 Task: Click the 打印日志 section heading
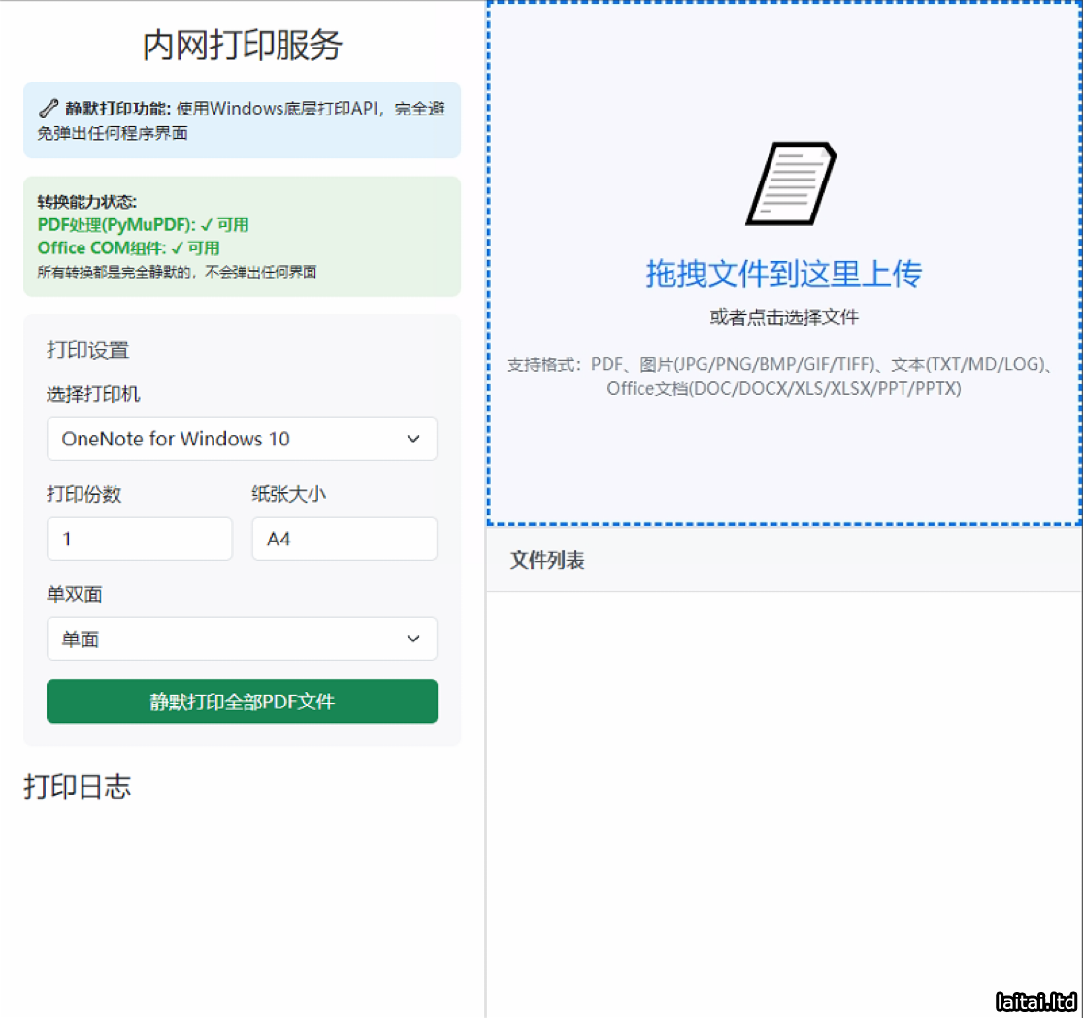(x=77, y=787)
